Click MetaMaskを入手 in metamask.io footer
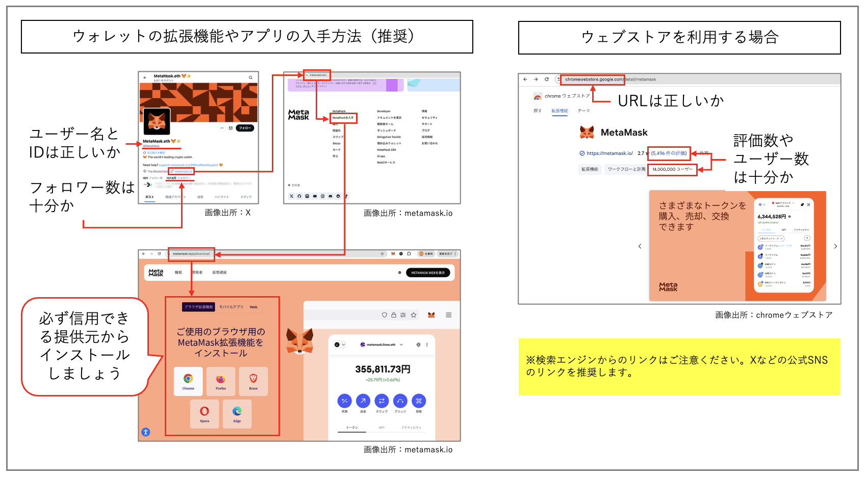Viewport: 865px width, 477px height. pyautogui.click(x=343, y=118)
